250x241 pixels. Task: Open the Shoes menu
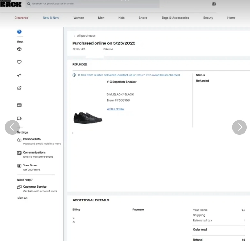pyautogui.click(x=143, y=18)
